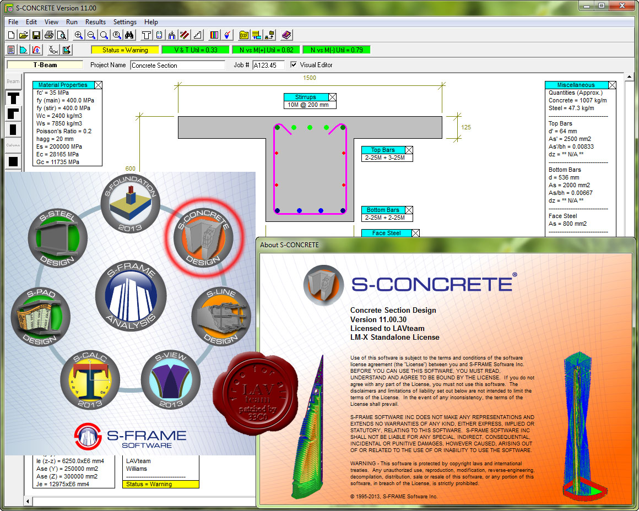Screen dimensions: 639x511
Task: Click the 125 flange thickness dimension
Action: tap(466, 128)
